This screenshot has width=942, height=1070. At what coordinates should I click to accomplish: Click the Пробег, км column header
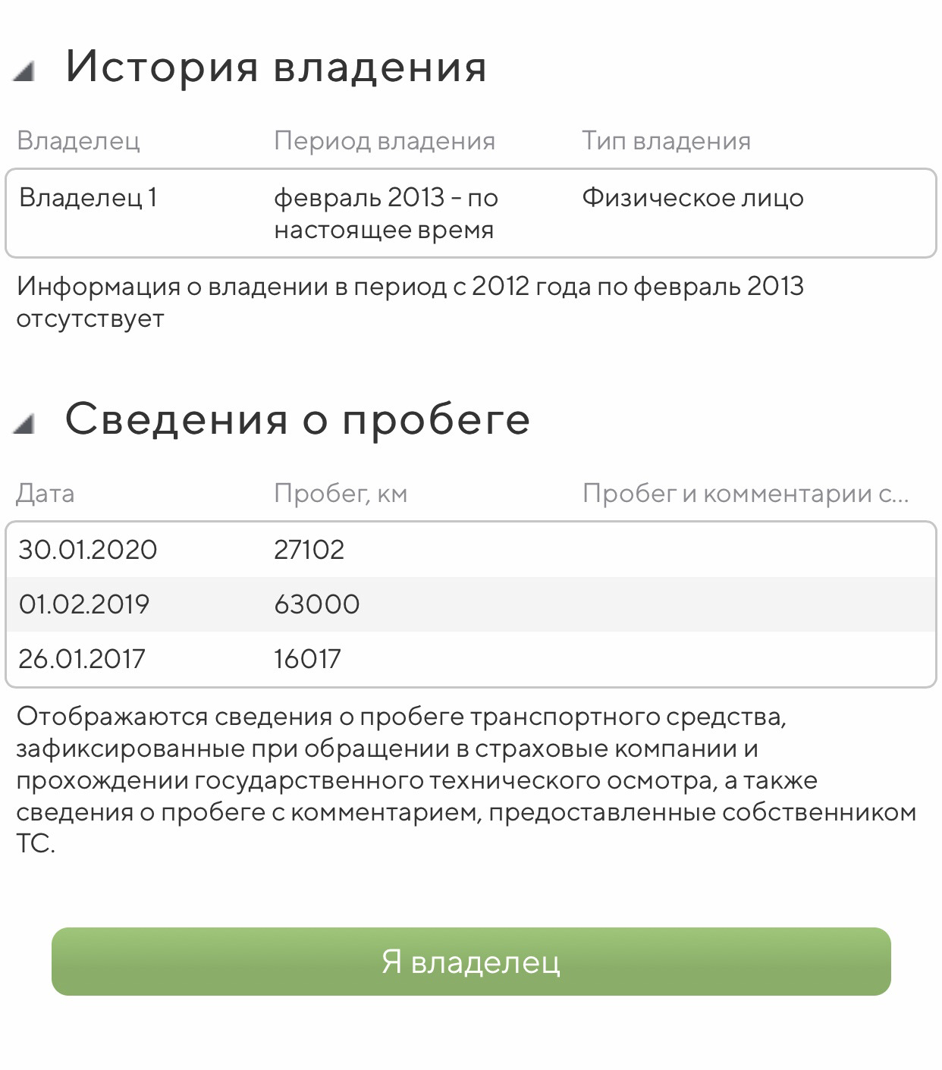(341, 494)
